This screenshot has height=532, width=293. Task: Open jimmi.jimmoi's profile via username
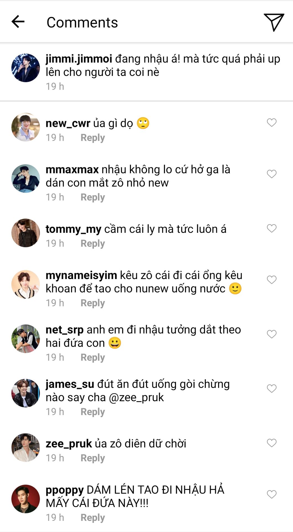click(x=79, y=59)
